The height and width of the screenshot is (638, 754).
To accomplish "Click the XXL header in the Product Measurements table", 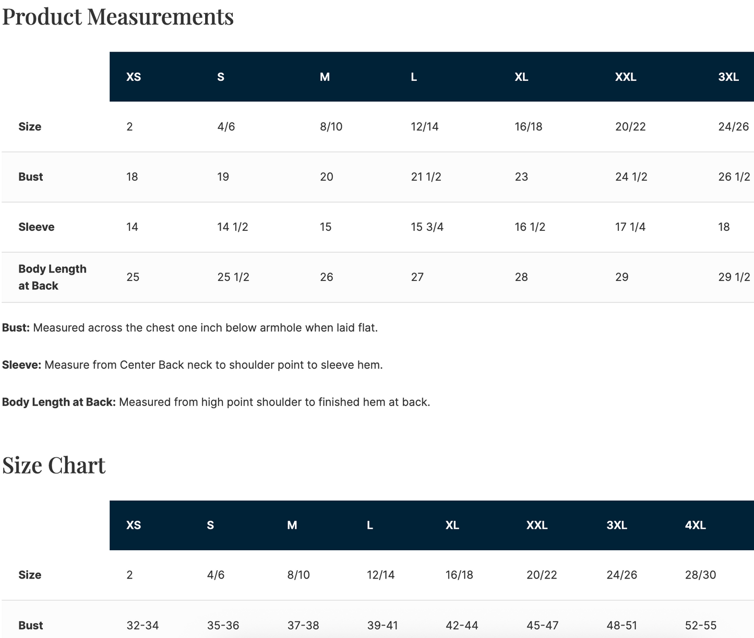I will tap(626, 77).
